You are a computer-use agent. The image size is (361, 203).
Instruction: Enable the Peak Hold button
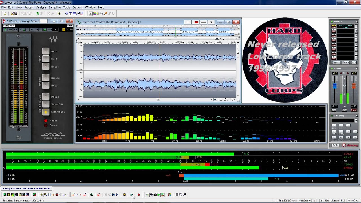[45, 59]
